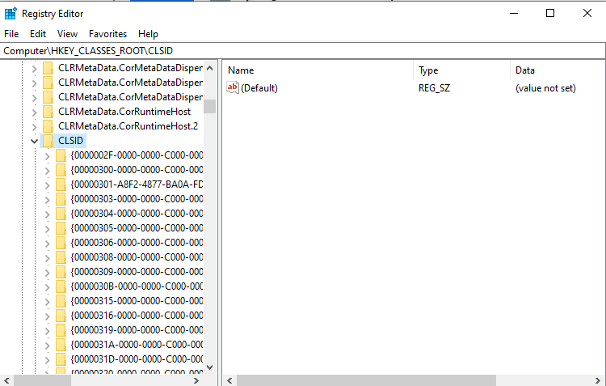
Task: Click folder icon of {00000304-0000-0000-C000 key
Action: point(61,214)
